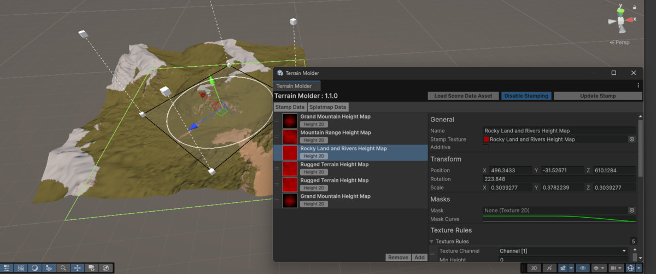Viewport: 656px width, 274px height.
Task: Toggle the Additive checkbox
Action: 486,148
